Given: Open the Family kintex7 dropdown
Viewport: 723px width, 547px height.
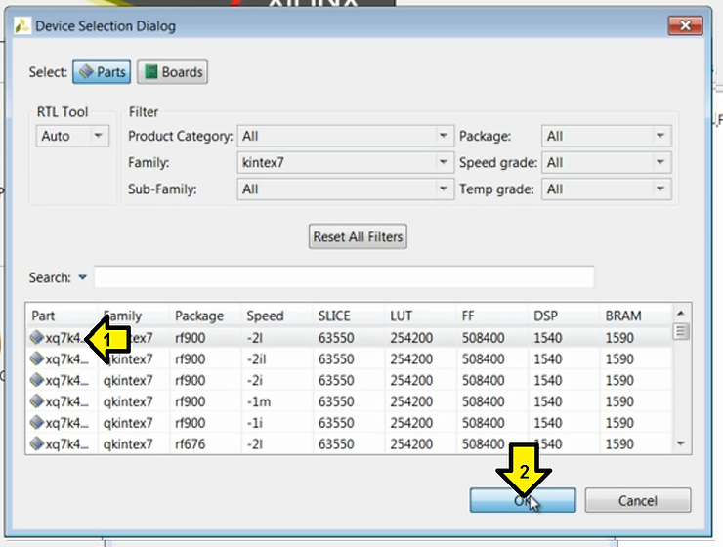Looking at the screenshot, I should [x=345, y=162].
